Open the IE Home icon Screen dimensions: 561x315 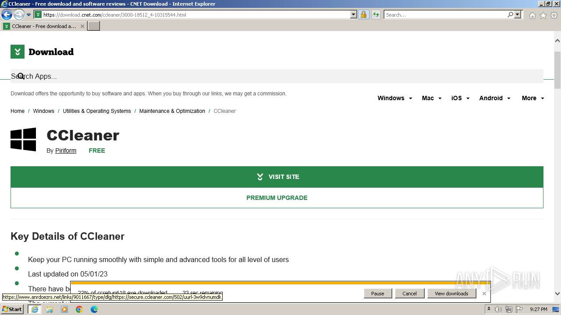pos(532,15)
